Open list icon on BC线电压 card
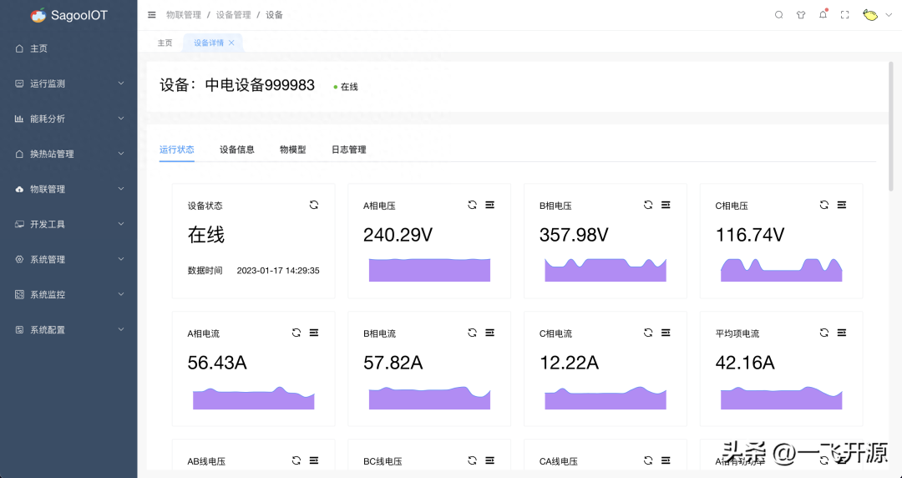Image resolution: width=902 pixels, height=478 pixels. click(x=490, y=460)
